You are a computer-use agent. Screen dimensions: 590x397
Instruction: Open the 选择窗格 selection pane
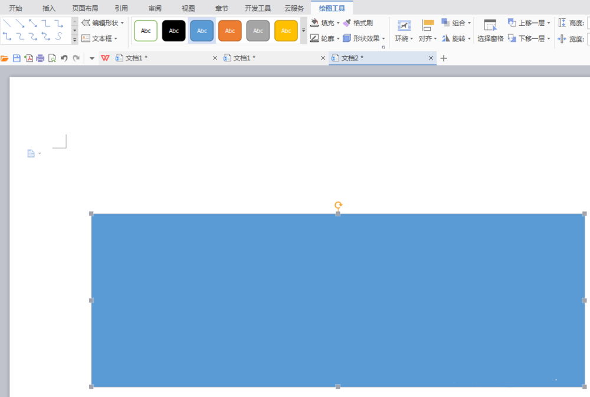tap(490, 31)
